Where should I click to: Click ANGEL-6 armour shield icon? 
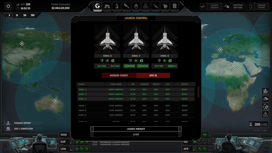[159, 61]
